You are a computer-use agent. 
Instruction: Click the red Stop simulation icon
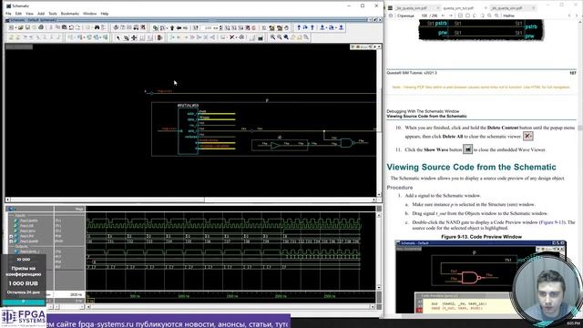pos(253,27)
